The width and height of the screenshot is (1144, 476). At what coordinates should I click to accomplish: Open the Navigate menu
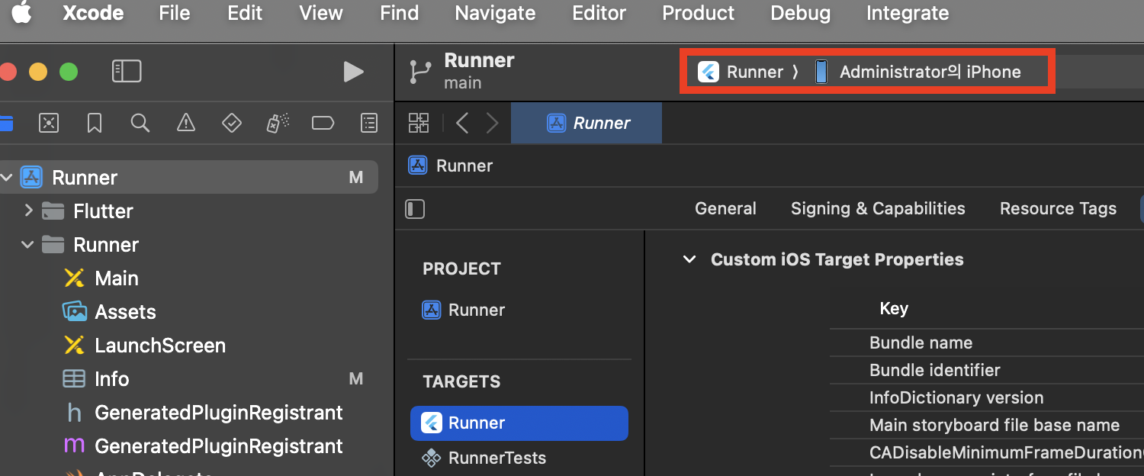pos(495,13)
